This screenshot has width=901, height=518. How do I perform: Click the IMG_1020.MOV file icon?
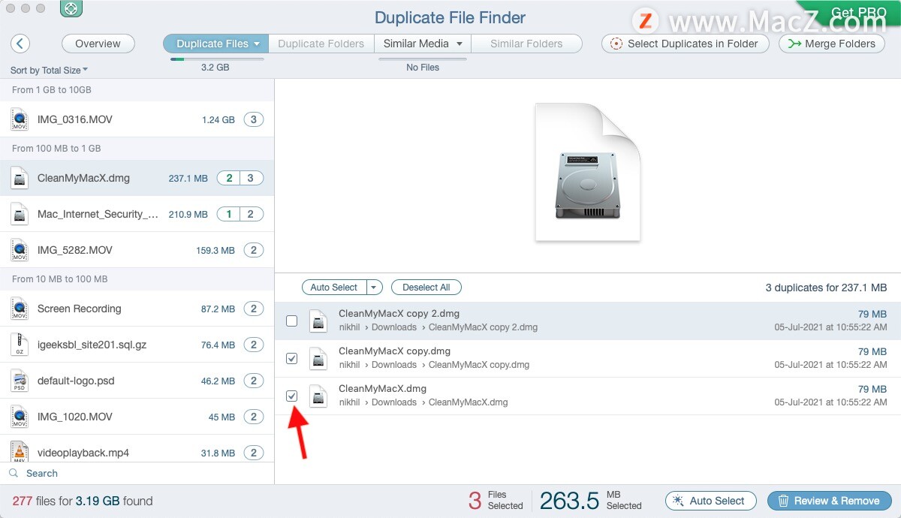tap(19, 417)
